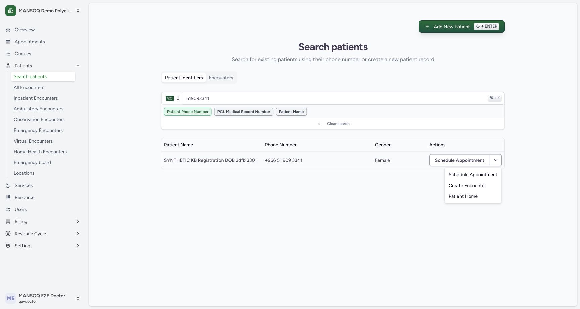The width and height of the screenshot is (580, 309).
Task: Toggle the actions dropdown arrow button
Action: (496, 160)
